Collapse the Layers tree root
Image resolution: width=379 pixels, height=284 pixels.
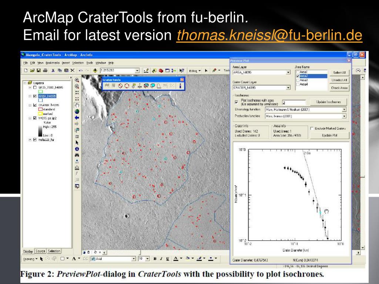coord(25,83)
